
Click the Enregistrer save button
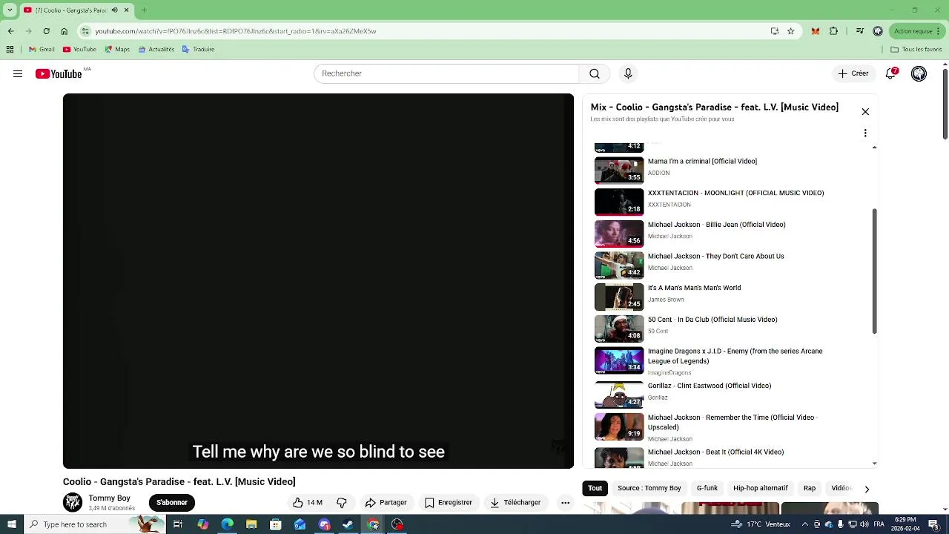click(449, 502)
